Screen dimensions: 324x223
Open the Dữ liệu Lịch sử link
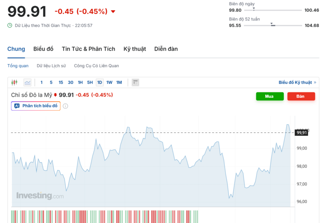tap(51, 66)
